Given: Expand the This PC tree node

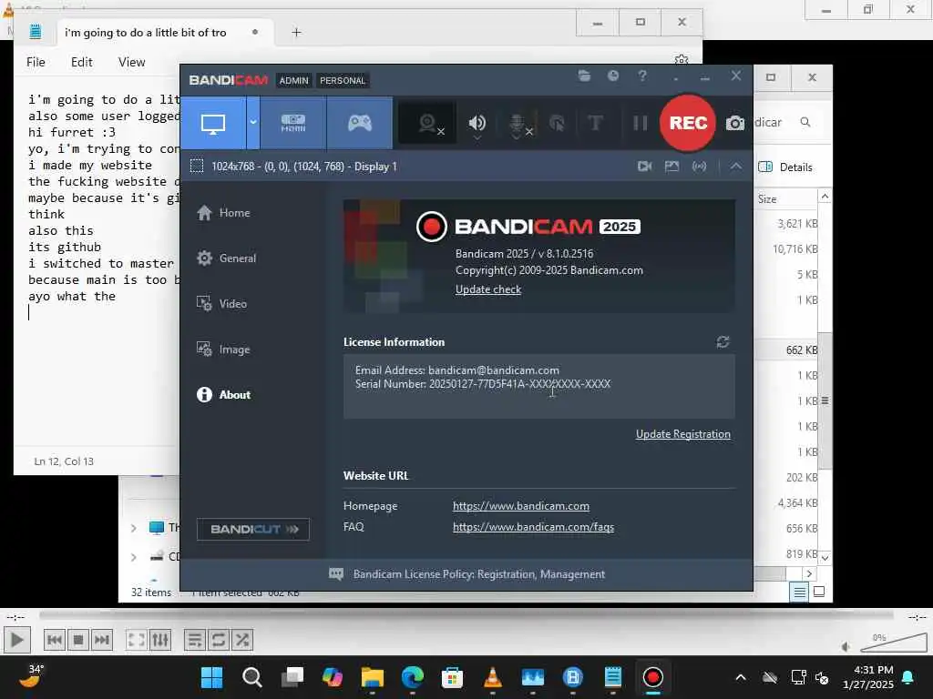Looking at the screenshot, I should 133,528.
